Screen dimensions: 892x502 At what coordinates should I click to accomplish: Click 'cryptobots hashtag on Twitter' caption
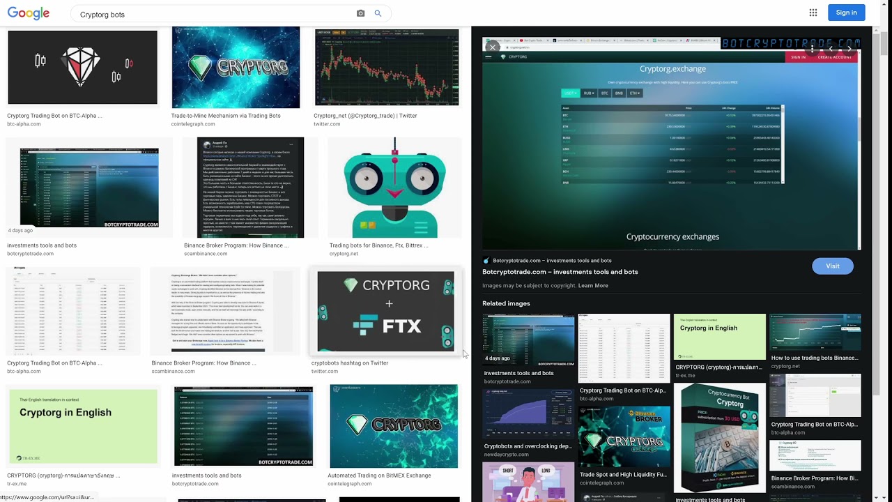click(350, 363)
